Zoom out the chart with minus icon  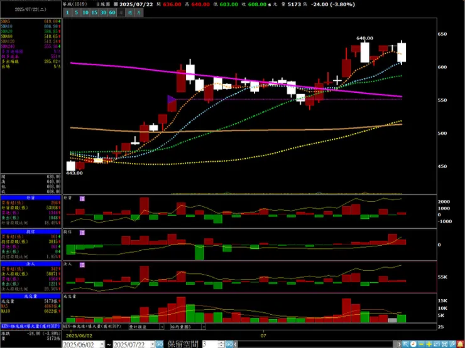[x=421, y=344]
